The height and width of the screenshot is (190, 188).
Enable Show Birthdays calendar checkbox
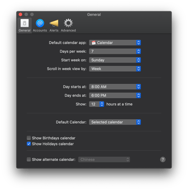click(29, 138)
